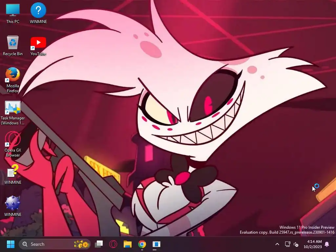Select the WINMINE document icon with yellow question mark
336x252 pixels.
[13, 174]
